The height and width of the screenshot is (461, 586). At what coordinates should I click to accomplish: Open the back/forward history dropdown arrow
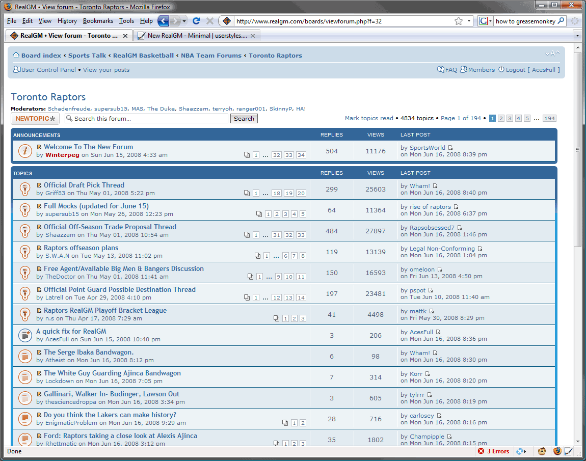(x=184, y=21)
